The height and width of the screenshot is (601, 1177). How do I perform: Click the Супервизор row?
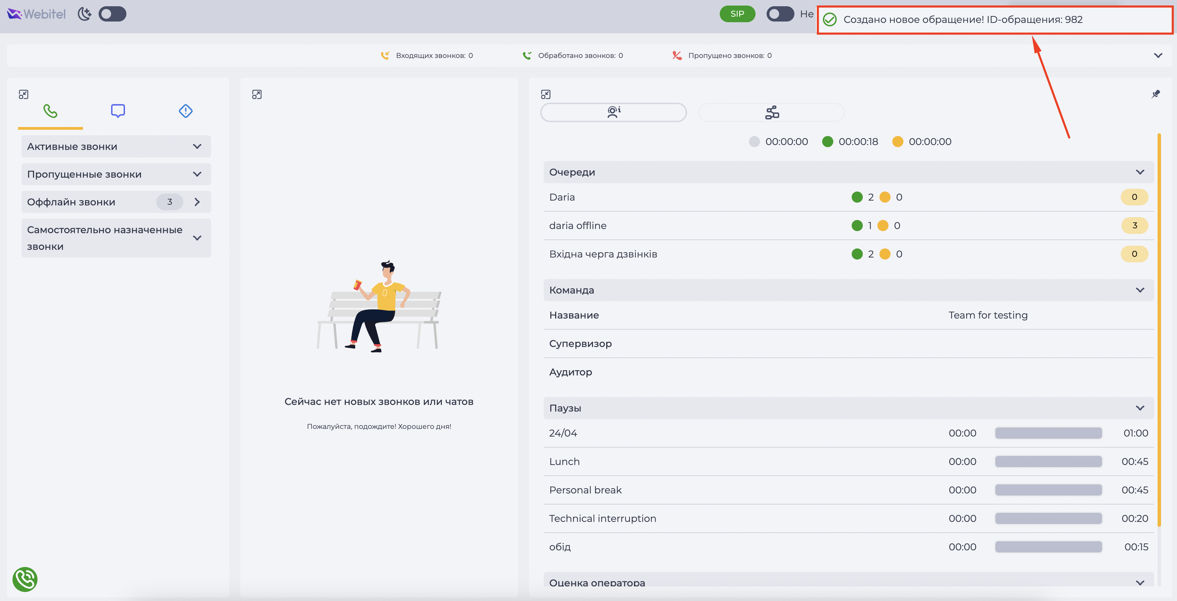pyautogui.click(x=849, y=344)
